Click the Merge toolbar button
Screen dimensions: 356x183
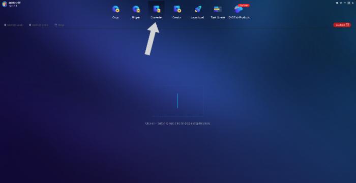point(60,25)
